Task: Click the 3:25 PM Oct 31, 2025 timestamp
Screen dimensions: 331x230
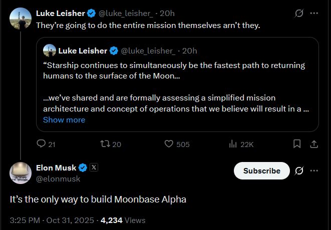Action: click(52, 220)
